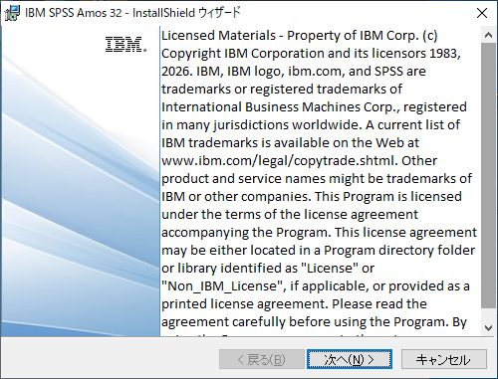Click the license text scrollbar thumb
Screen dimensions: 498x379
click(488, 175)
